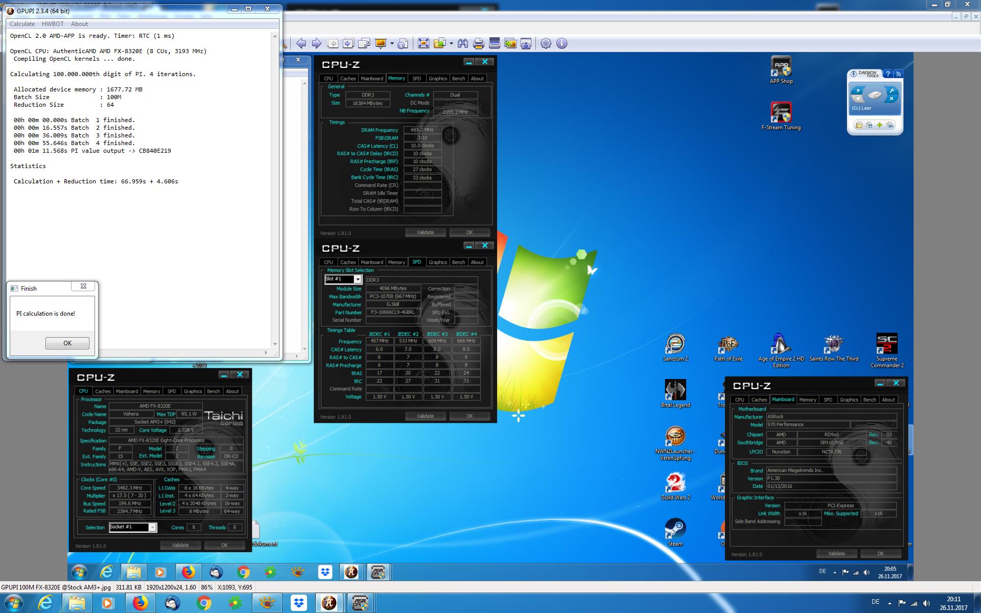981x613 pixels.
Task: Open the Guild Wars 2 desktop shortcut
Action: pyautogui.click(x=675, y=486)
